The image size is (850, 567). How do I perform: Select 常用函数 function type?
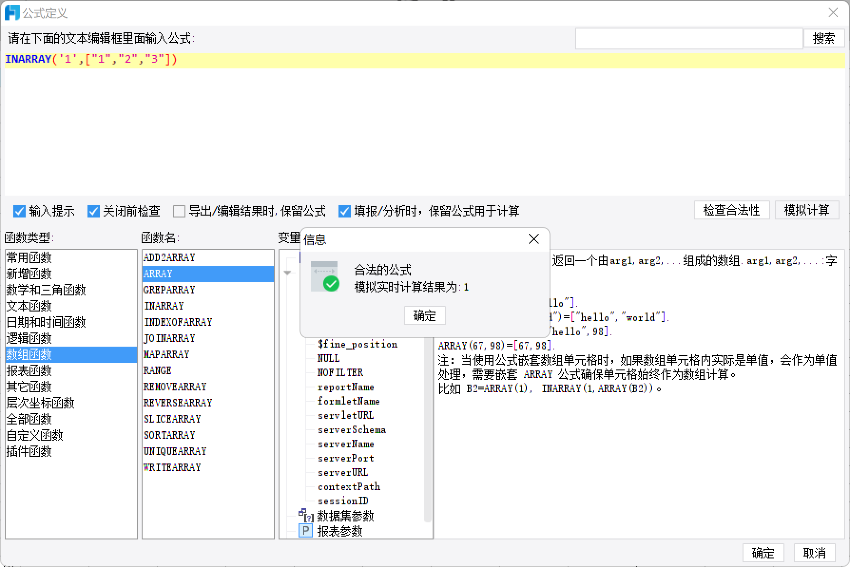coord(71,258)
